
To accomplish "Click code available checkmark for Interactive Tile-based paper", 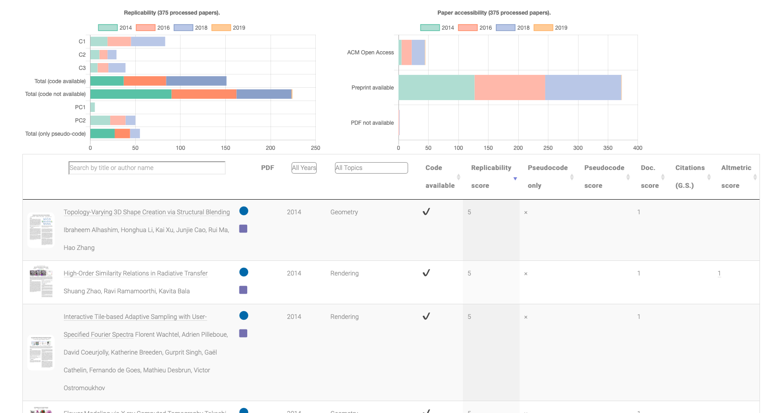I will click(x=426, y=316).
